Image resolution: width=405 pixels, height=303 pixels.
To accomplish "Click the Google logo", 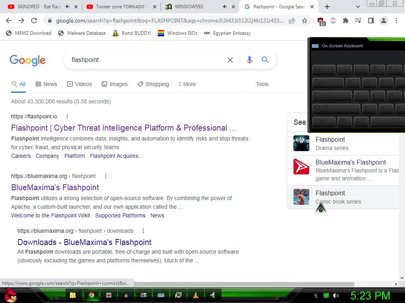I will point(27,60).
